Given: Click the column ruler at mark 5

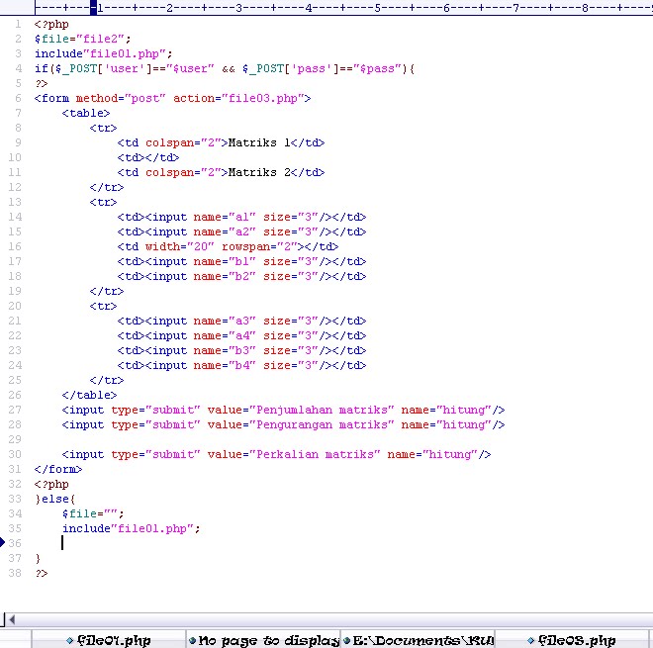Looking at the screenshot, I should 377,8.
